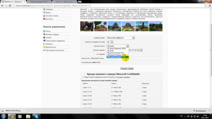This screenshot has height=119, width=212.
Task: Click the Техническая поддержка globe icon
Action: coord(44,41)
